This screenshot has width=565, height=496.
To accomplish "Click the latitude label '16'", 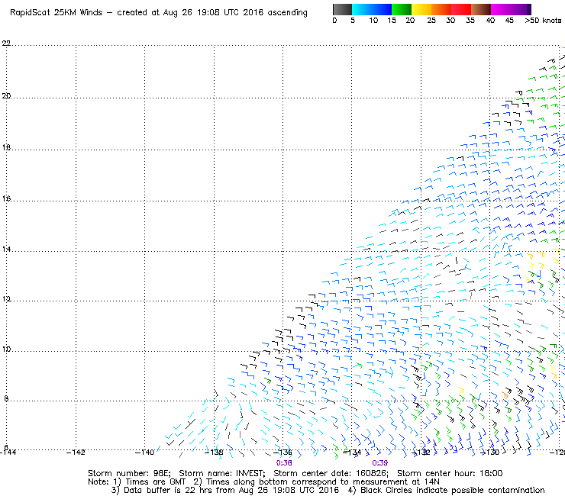I will 6,198.
